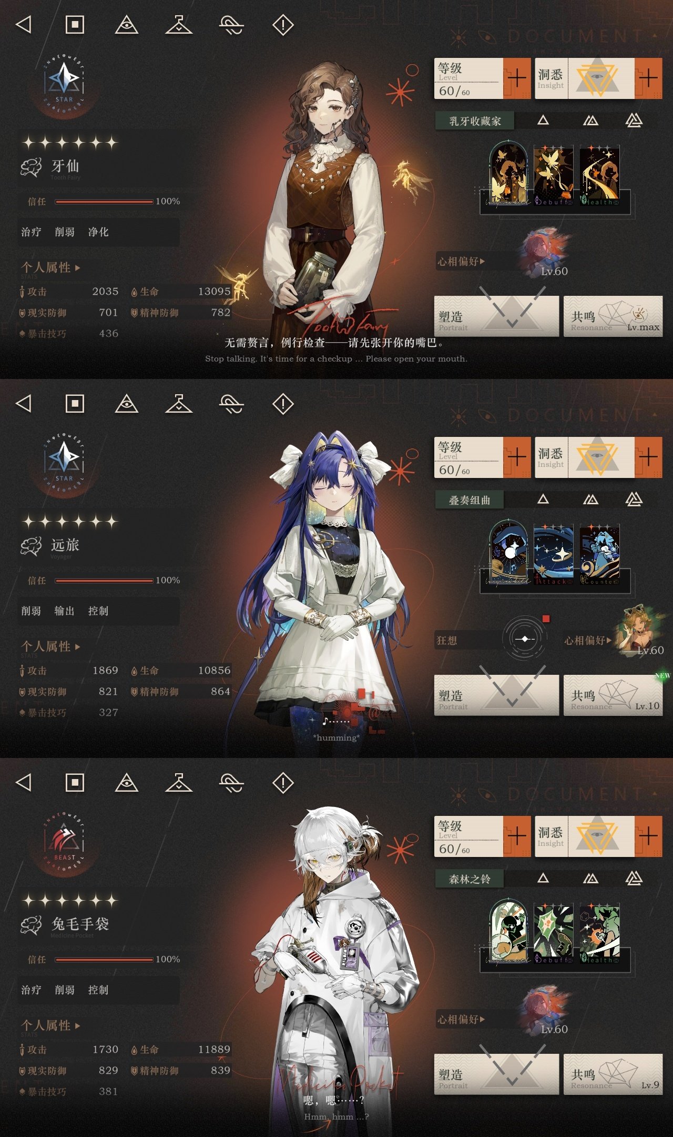
Task: Open 塑造 Portrait button for Voyager
Action: coord(496,695)
